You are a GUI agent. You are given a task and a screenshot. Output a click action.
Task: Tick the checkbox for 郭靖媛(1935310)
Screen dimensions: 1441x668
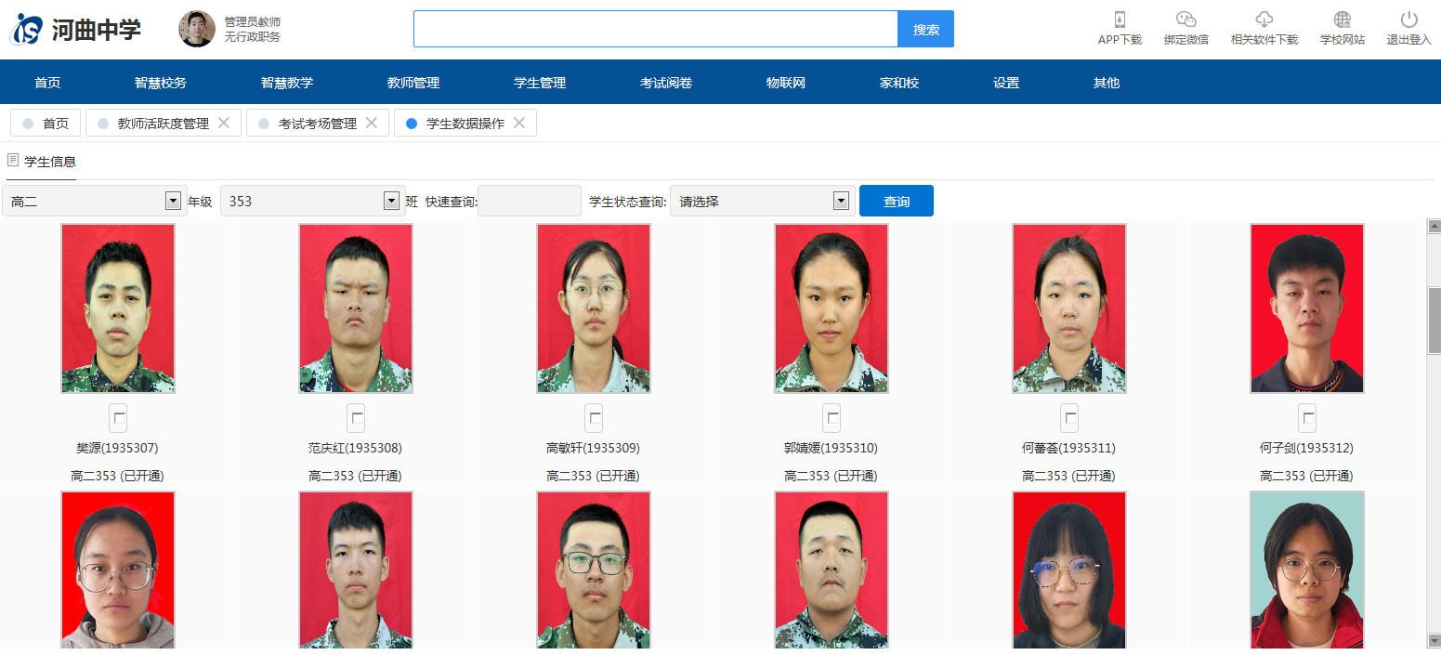pyautogui.click(x=832, y=418)
